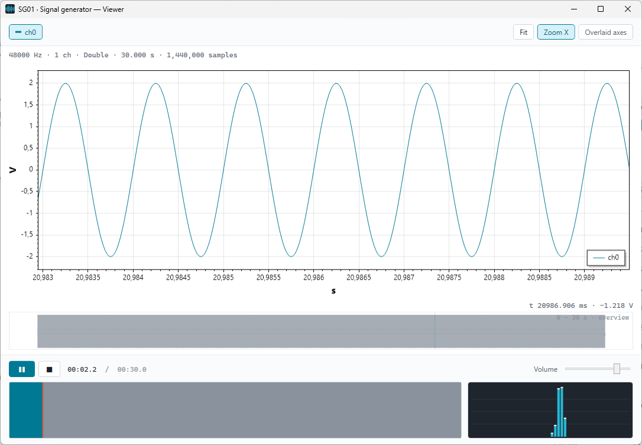Click the SG01 app icon in title bar
This screenshot has height=445, width=642.
tap(10, 9)
